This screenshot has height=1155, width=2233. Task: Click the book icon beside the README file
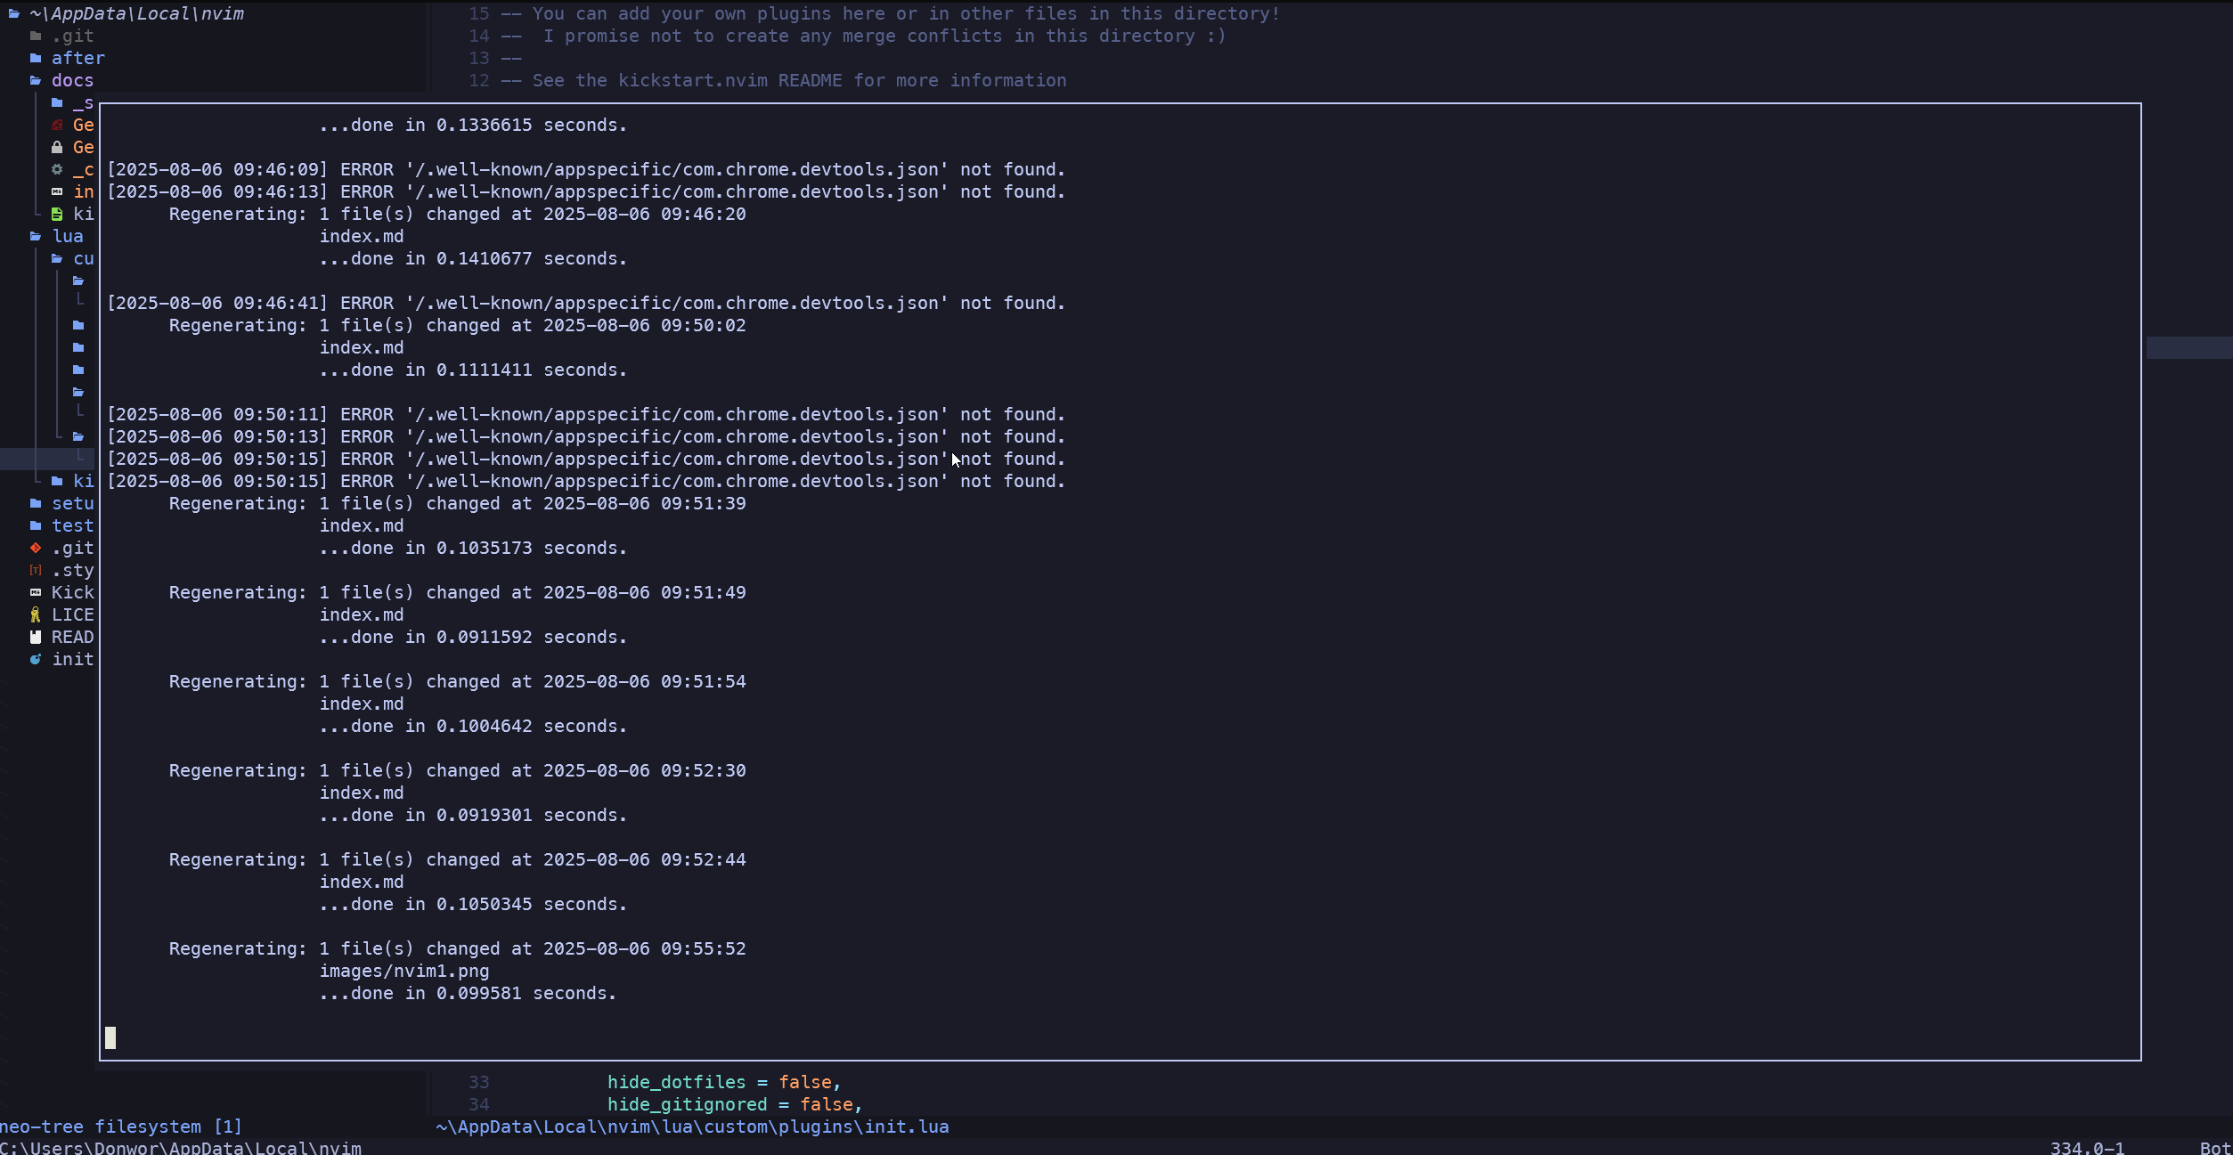tap(35, 637)
